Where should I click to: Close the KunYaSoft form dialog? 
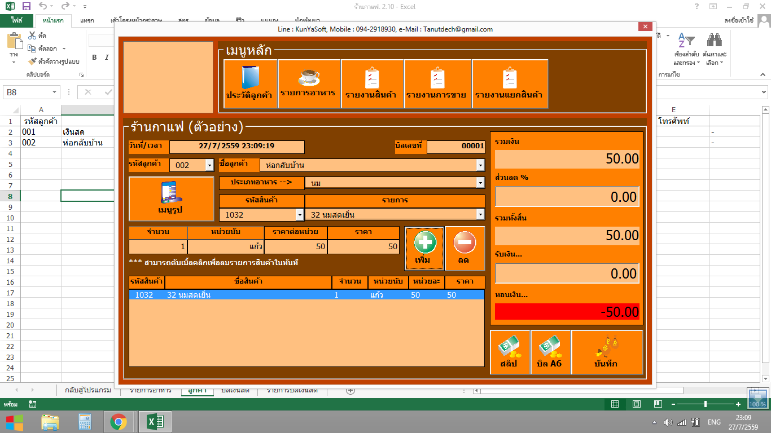(x=645, y=27)
